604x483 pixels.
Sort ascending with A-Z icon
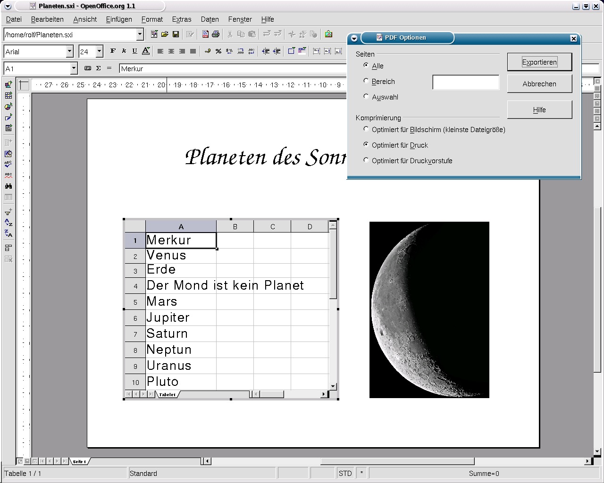click(8, 222)
